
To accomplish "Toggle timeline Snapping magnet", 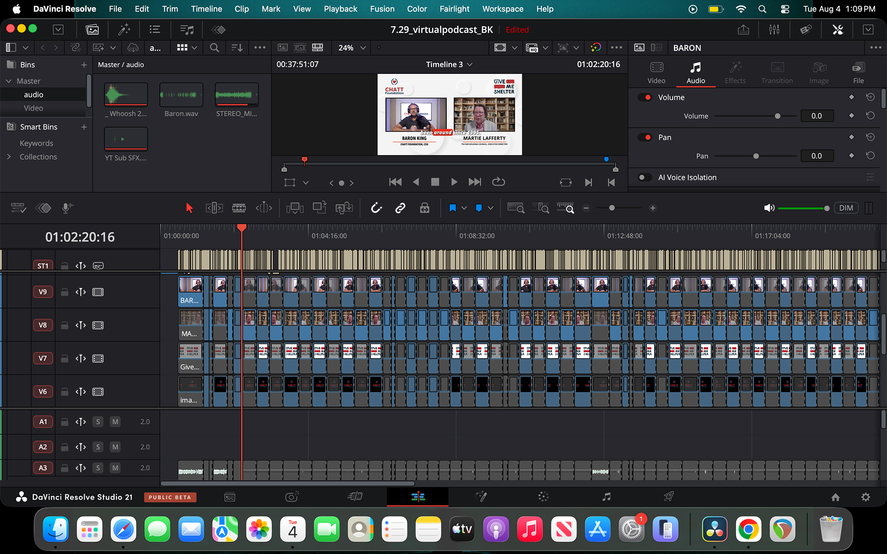I will pyautogui.click(x=377, y=208).
